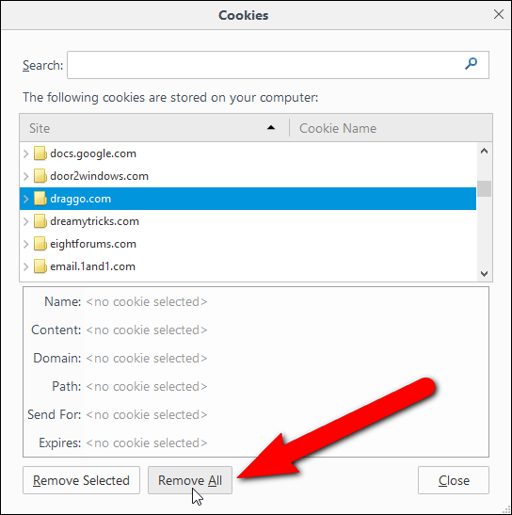Focus the Search text field
The width and height of the screenshot is (512, 515).
point(278,65)
